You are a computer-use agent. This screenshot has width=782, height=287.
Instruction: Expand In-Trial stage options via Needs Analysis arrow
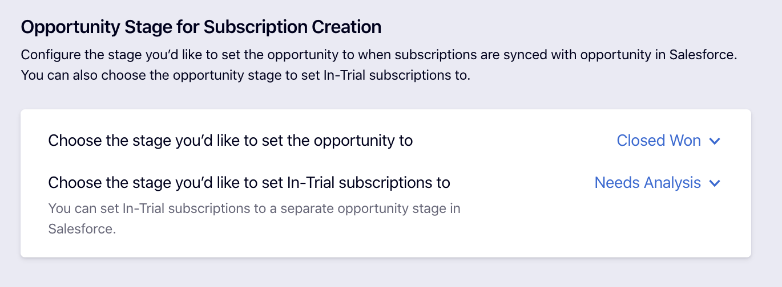coord(714,183)
